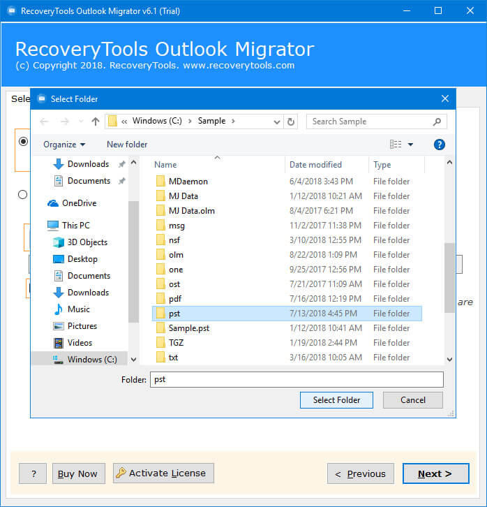Sort by Type column header
The width and height of the screenshot is (487, 507).
(382, 165)
